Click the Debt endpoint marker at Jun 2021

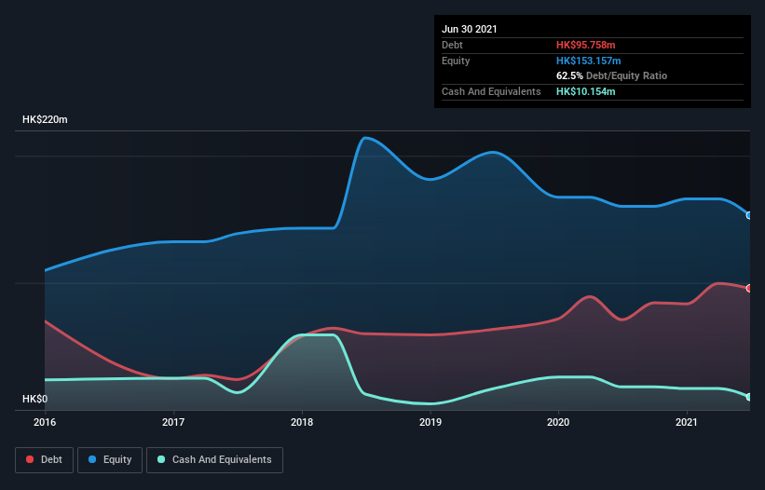coord(749,288)
